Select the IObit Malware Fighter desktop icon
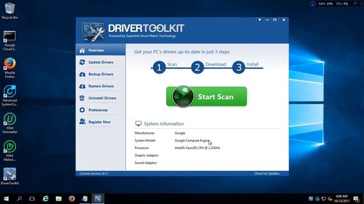The height and width of the screenshot is (204, 364). (10, 151)
